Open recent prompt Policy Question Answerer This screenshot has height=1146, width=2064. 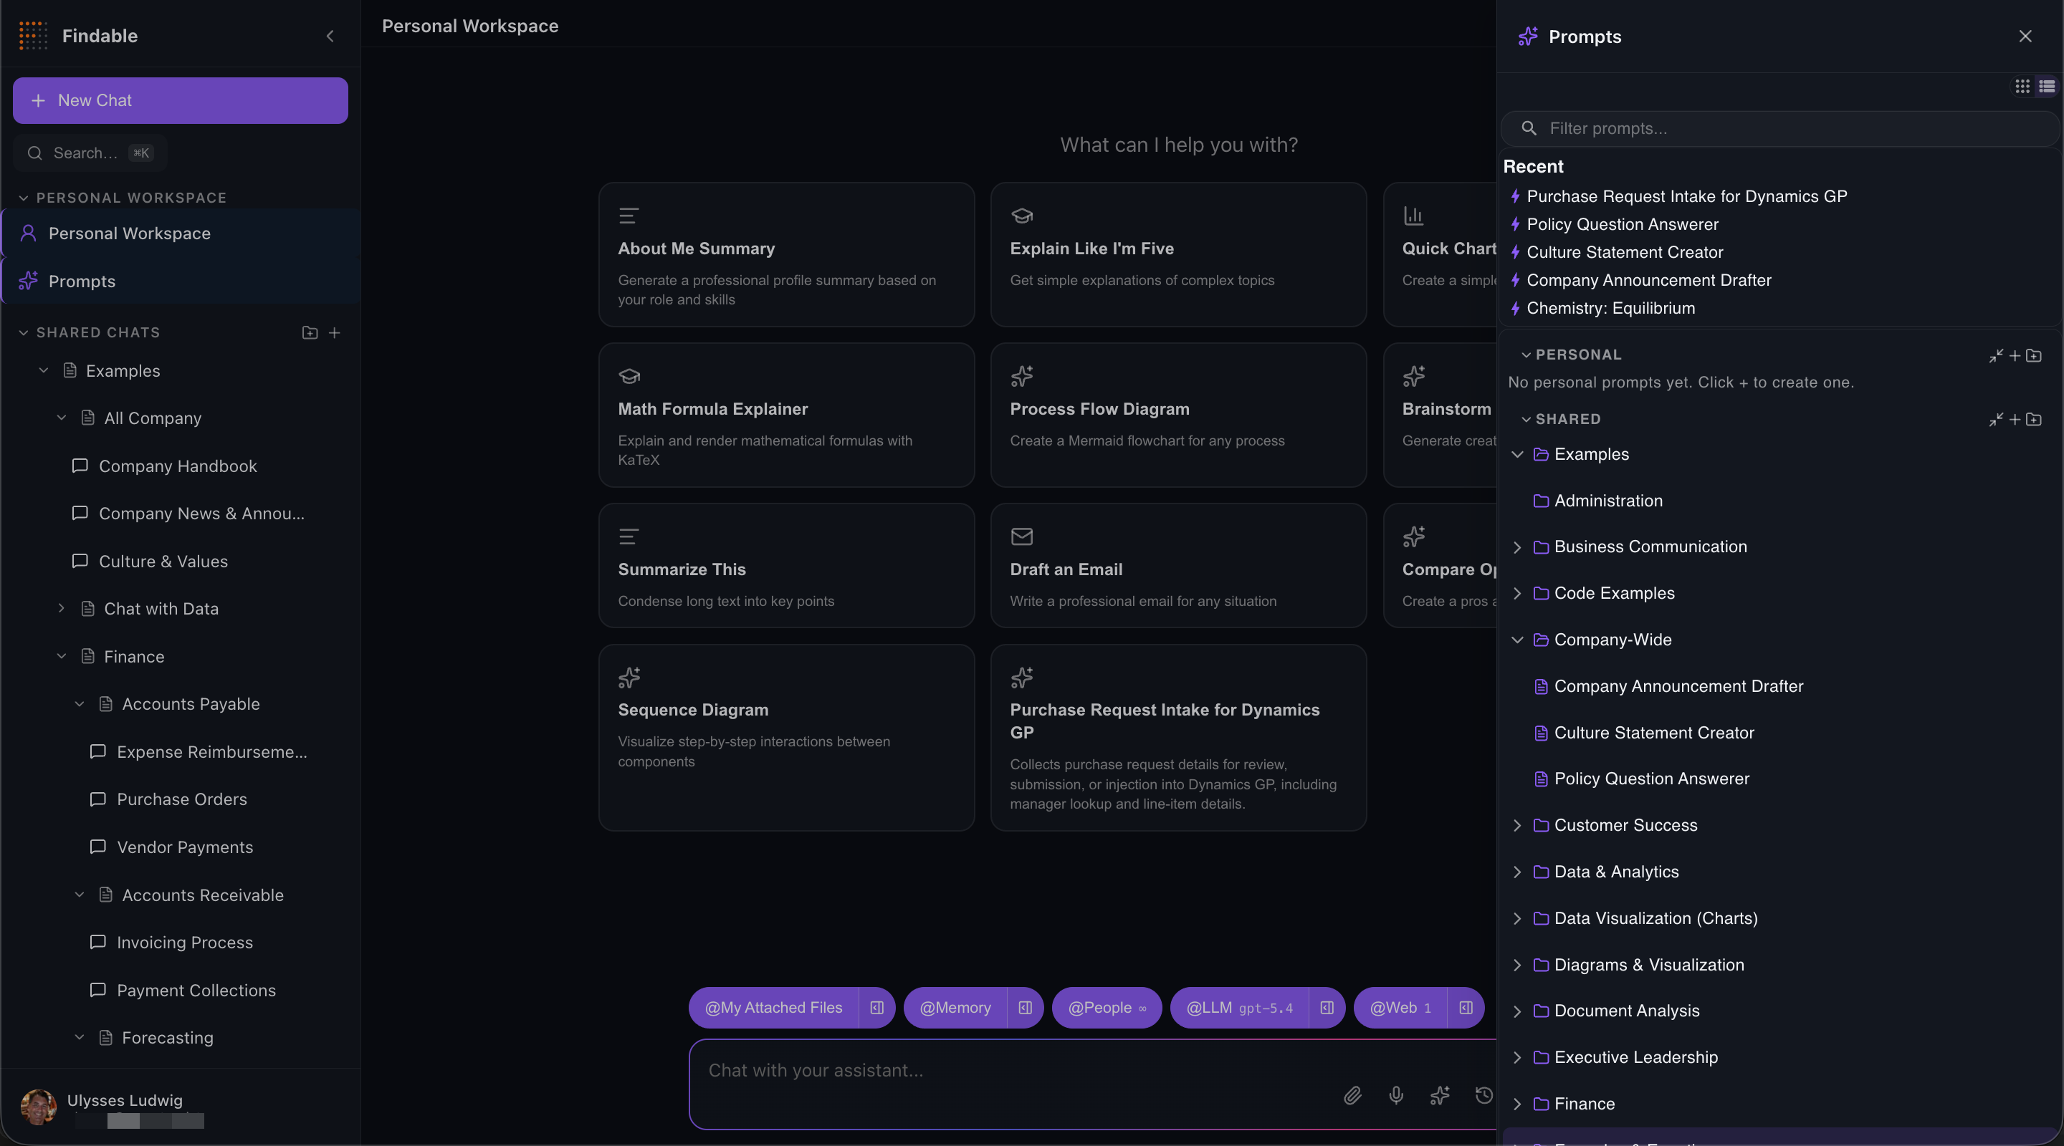coord(1622,224)
